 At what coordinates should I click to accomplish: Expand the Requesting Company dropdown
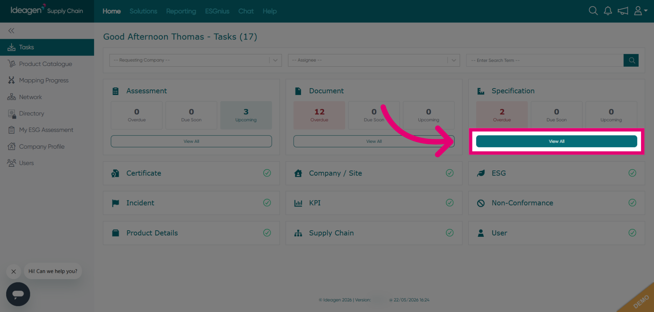pos(196,60)
